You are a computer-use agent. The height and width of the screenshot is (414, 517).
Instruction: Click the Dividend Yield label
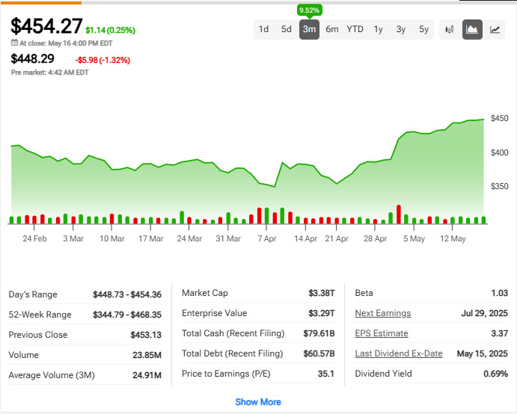click(383, 374)
